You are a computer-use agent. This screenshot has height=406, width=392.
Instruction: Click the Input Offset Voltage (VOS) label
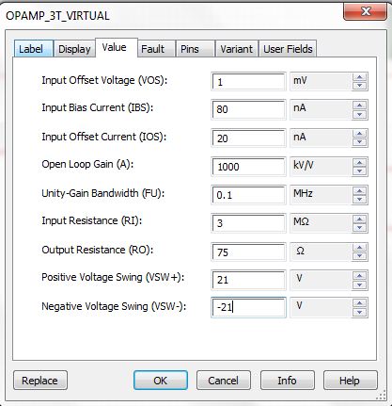tap(104, 80)
